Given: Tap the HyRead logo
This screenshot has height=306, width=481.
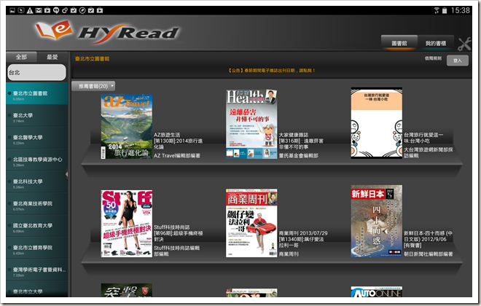Looking at the screenshot, I should (107, 32).
